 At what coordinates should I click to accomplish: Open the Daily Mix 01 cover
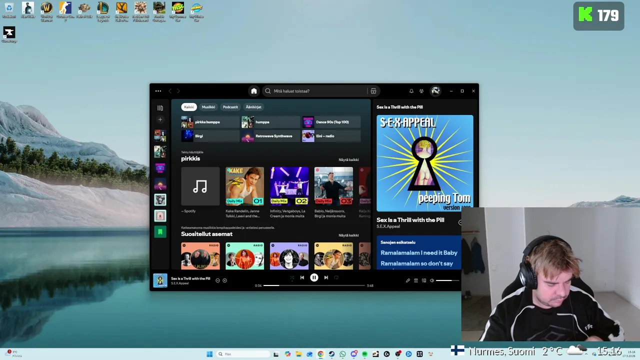coord(244,186)
